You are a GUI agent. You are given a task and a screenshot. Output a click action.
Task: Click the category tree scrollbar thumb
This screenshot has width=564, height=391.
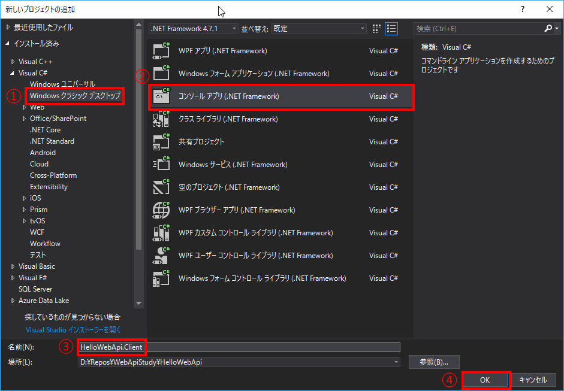(x=138, y=140)
